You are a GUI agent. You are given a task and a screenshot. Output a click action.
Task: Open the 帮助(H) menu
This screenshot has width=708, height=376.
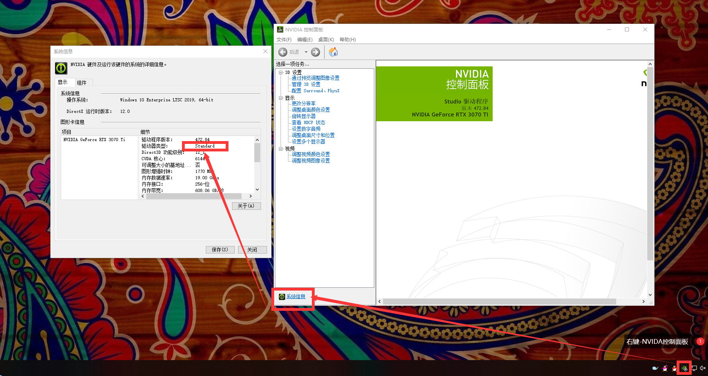coord(348,40)
